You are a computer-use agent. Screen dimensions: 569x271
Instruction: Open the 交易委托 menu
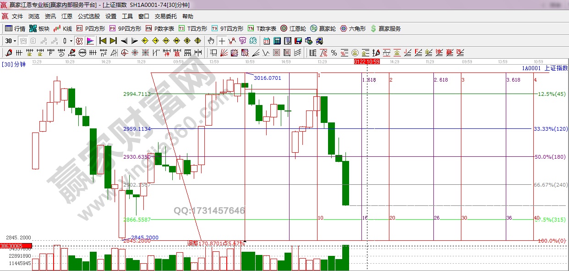(x=165, y=16)
